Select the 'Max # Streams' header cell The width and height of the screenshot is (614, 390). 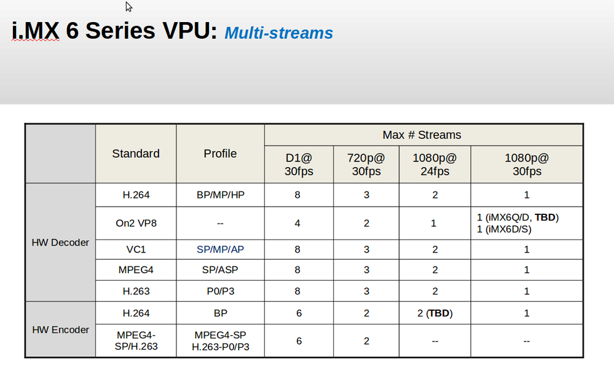[422, 135]
